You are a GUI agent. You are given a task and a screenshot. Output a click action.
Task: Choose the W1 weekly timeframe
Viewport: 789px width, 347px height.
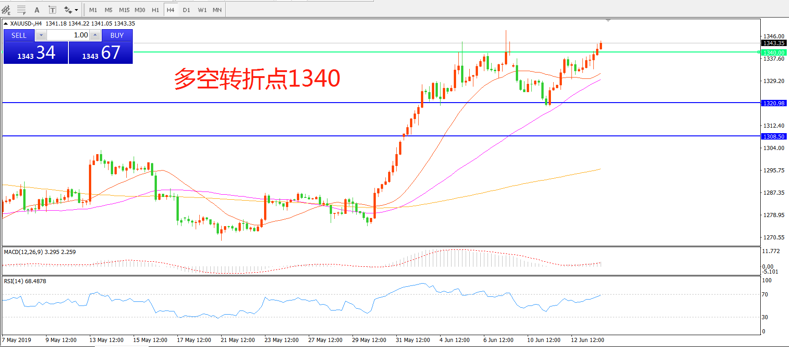click(x=202, y=10)
